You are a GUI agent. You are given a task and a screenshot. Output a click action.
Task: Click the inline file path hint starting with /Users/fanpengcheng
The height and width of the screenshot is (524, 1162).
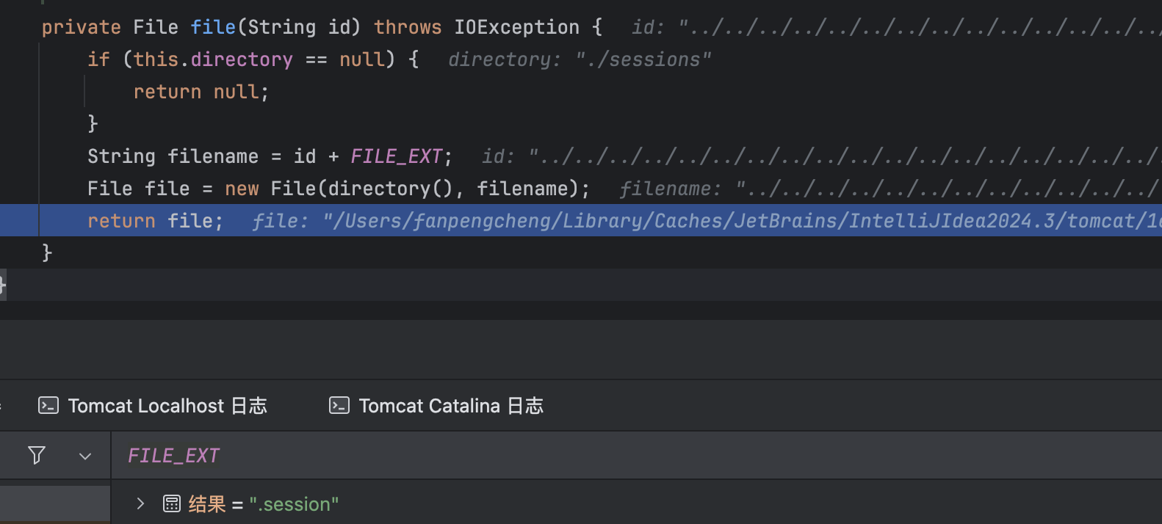pyautogui.click(x=735, y=221)
